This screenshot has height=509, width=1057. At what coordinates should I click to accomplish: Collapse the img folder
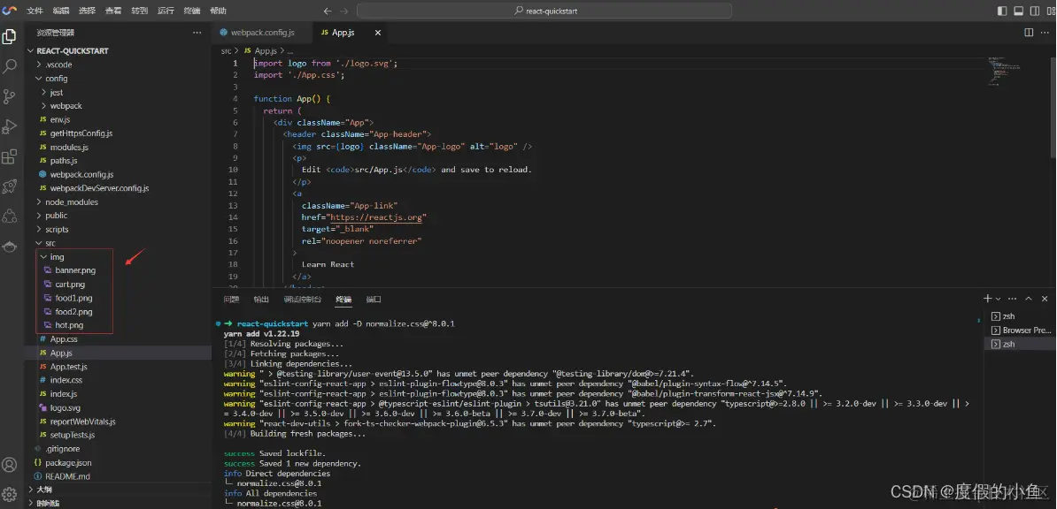click(119, 256)
